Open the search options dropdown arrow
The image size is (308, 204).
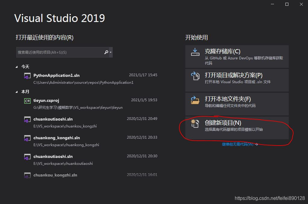pyautogui.click(x=111, y=52)
